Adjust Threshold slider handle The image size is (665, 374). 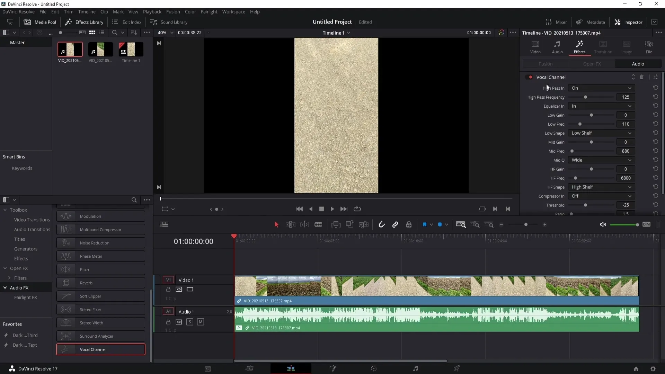pyautogui.click(x=585, y=205)
